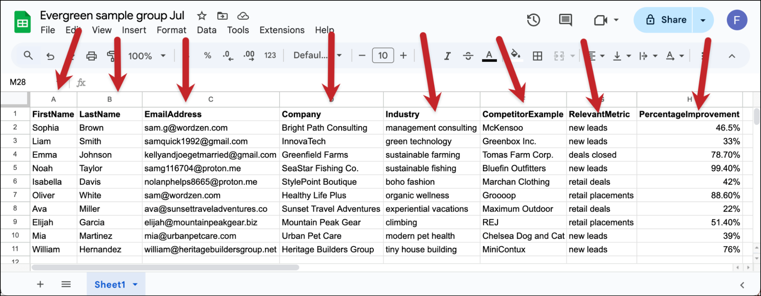Select the PercentageImprovement header cell
Image resolution: width=761 pixels, height=296 pixels.
(x=689, y=114)
